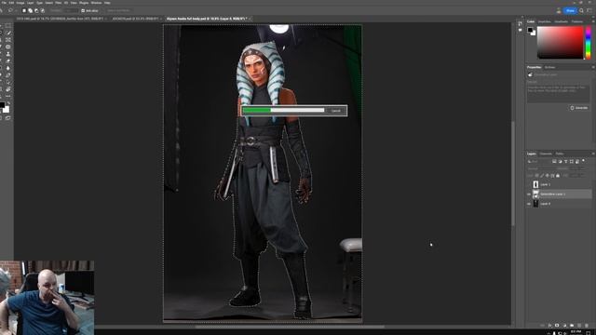596x335 pixels.
Task: Select the Eraser tool
Action: coord(8,61)
